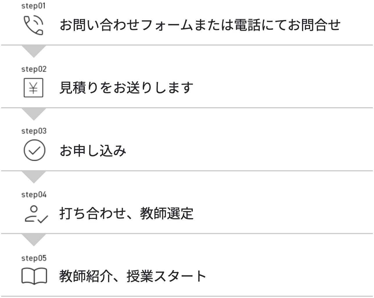Screen dimensions: 374x298
Task: Click the divider line under step05
Action: tap(187, 296)
